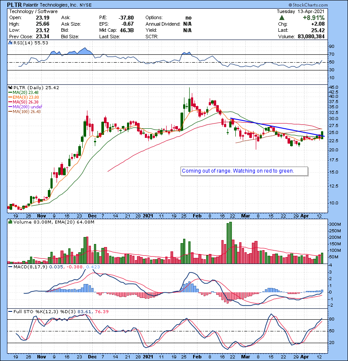Click the Palantir Technologies, Inc. company name
This screenshot has height=361, width=348.
(x=50, y=5)
